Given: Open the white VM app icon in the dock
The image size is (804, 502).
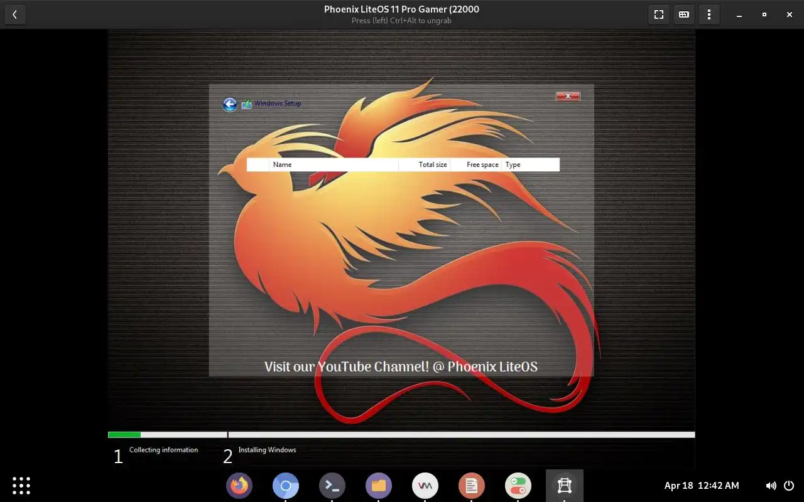Looking at the screenshot, I should pos(425,486).
